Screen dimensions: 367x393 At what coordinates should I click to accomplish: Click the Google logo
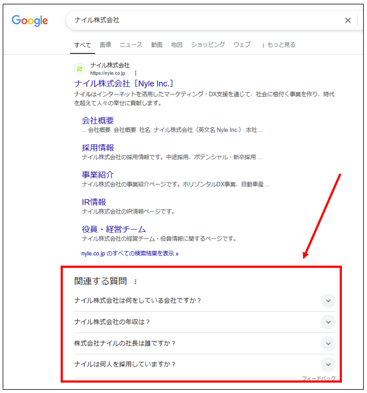click(x=30, y=21)
